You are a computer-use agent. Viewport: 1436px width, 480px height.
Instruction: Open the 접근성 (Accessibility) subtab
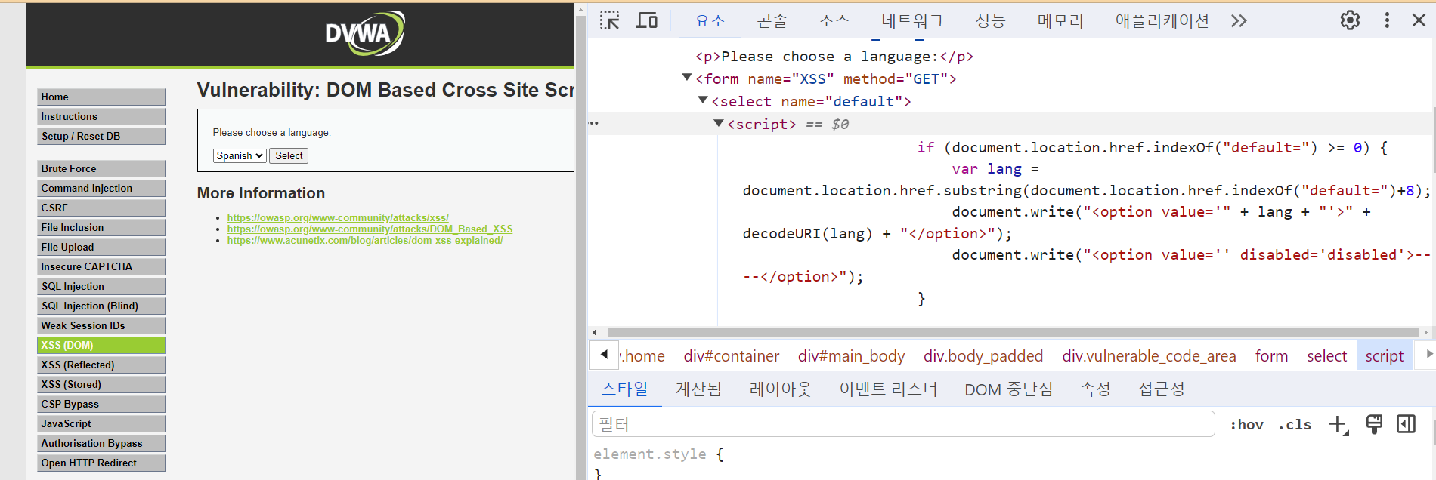click(x=1161, y=389)
